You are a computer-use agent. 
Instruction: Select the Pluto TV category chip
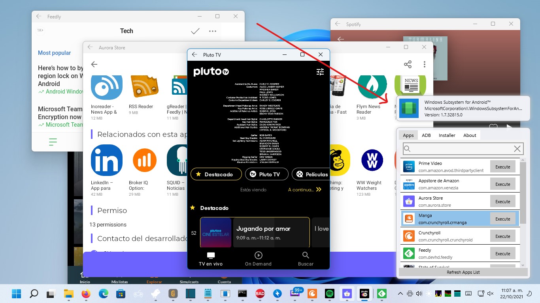266,174
